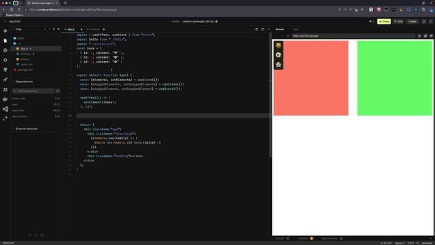The image size is (435, 245).
Task: Select the Tests tab next to Browser
Action: pos(296,29)
